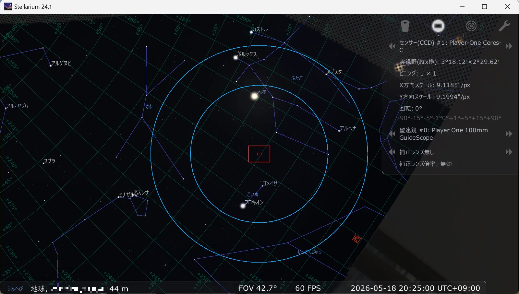Viewport: 519px width, 294px height.
Task: Click the 補正レンズ倍率: 無効 text
Action: tap(425, 164)
